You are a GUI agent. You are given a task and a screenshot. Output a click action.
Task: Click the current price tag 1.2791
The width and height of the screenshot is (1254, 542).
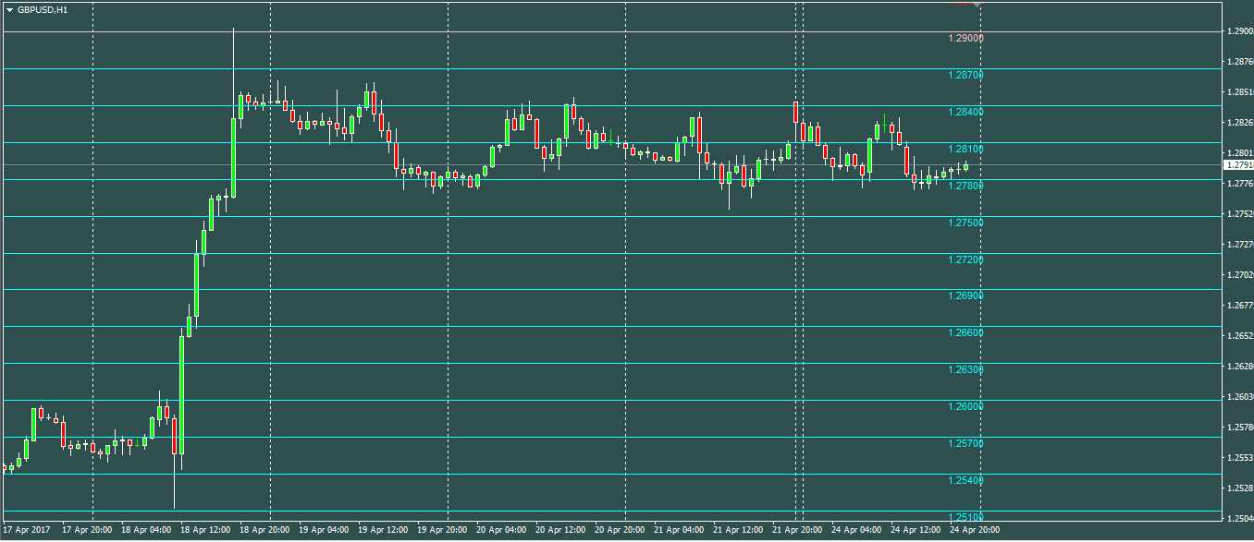point(1237,165)
